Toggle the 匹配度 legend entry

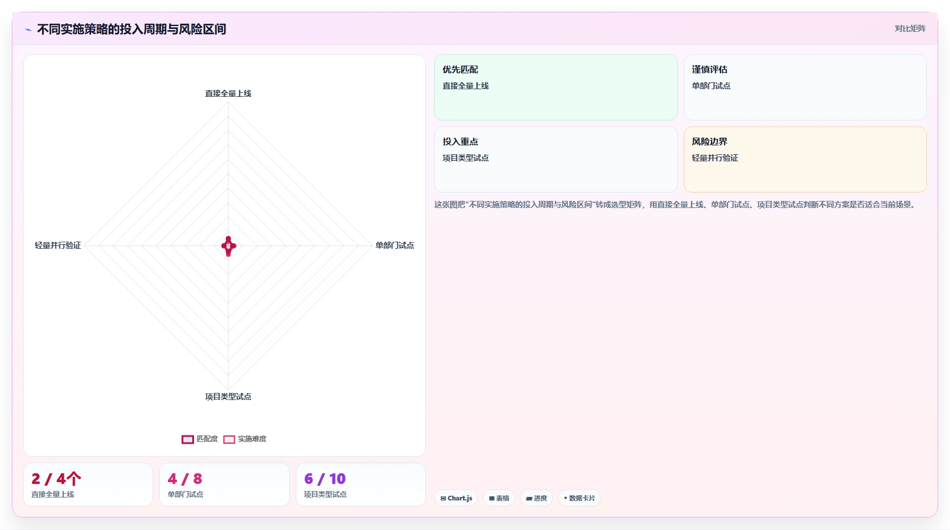click(200, 439)
